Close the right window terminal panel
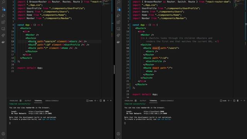247x139 pixels. tap(244, 100)
